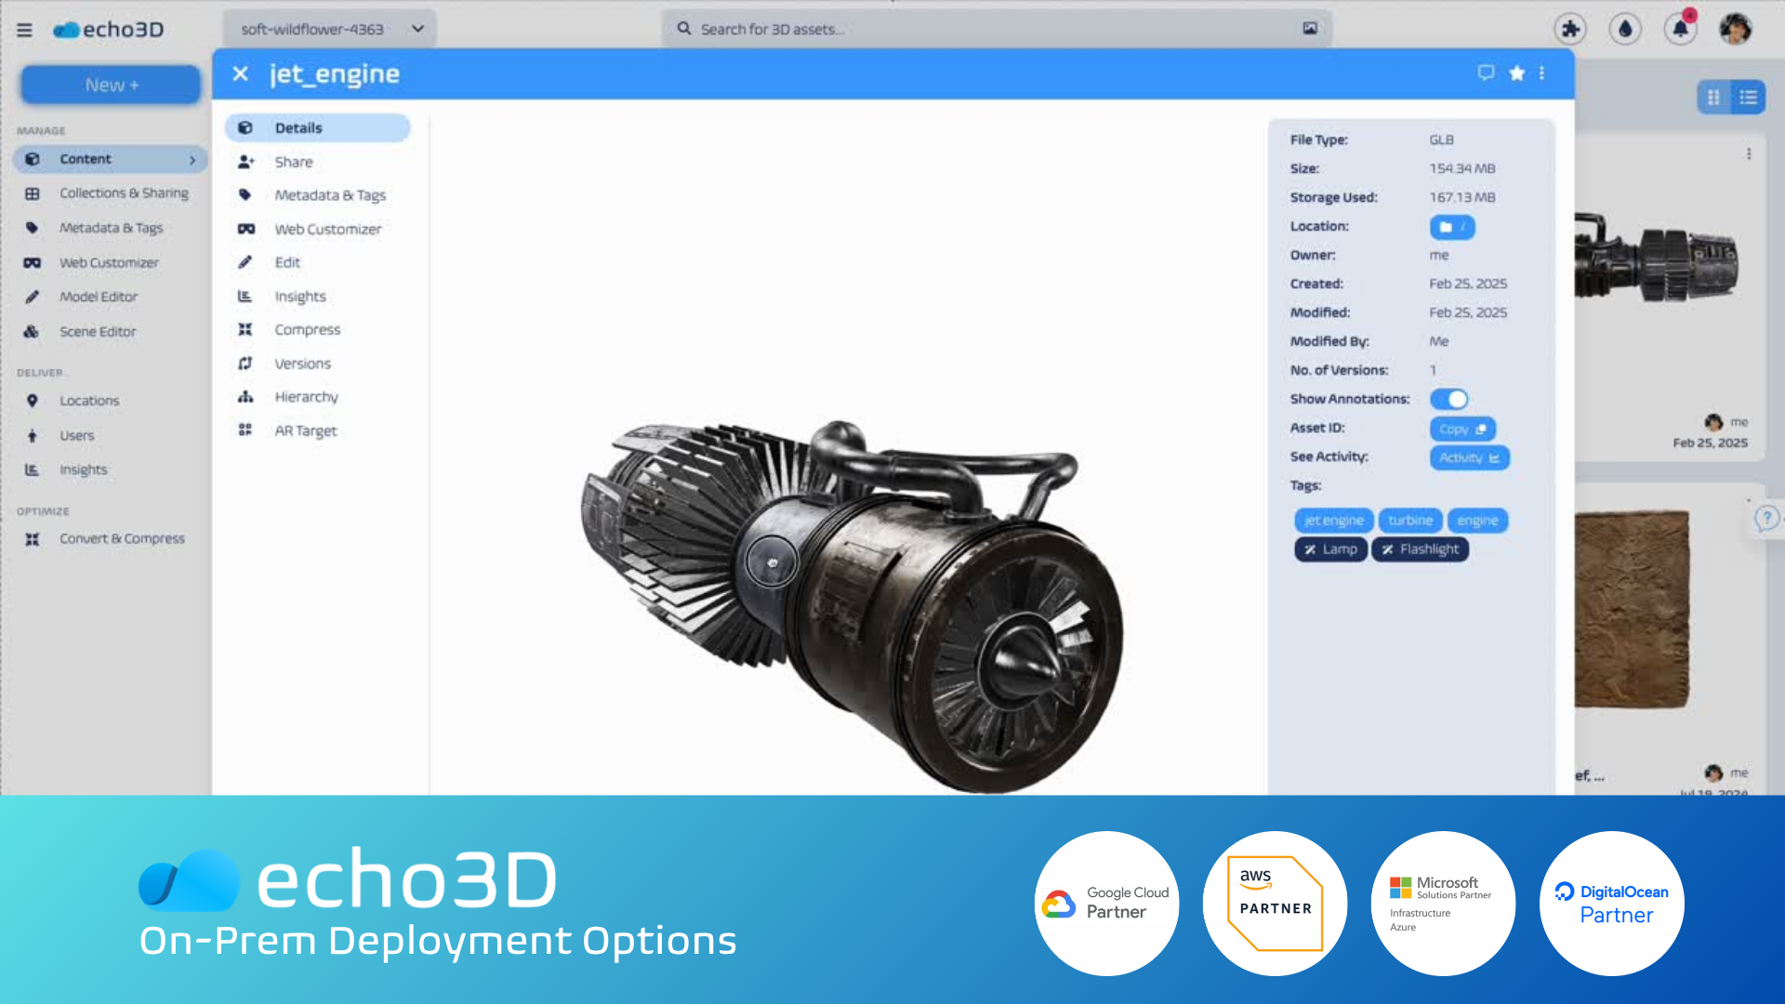Click the comment bubble icon in the header
The width and height of the screenshot is (1785, 1004).
(x=1486, y=73)
